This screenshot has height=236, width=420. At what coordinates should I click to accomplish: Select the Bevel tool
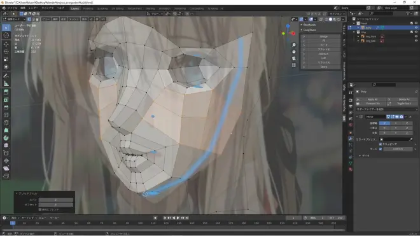tap(6, 108)
